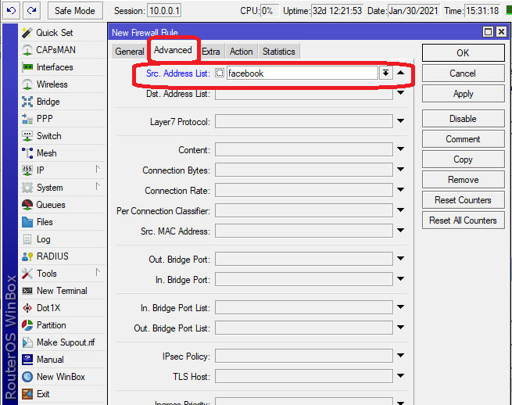Click the Exit door icon

tap(27, 394)
